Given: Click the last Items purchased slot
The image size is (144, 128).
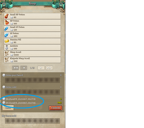Looking at the screenshot, I should (x=57, y=80).
